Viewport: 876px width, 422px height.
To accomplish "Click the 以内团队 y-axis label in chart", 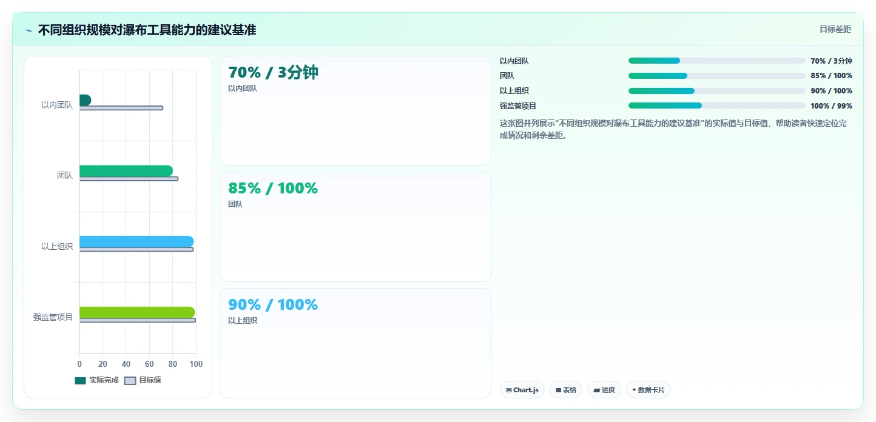I will tap(57, 105).
